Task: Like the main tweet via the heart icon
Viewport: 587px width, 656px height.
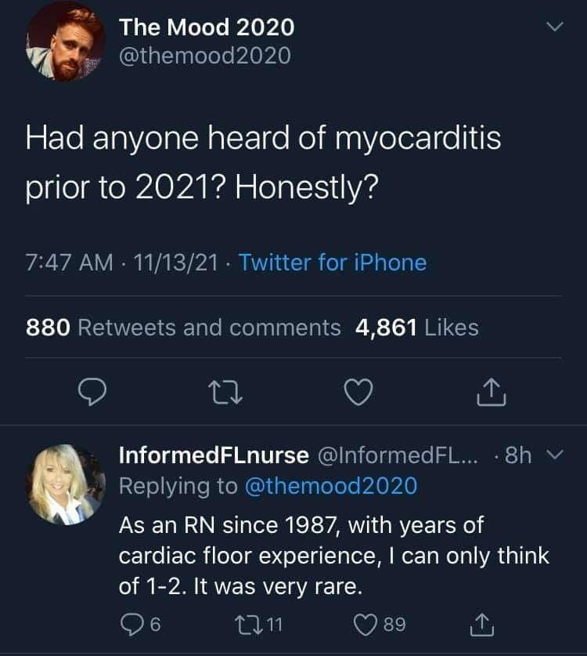Action: (x=358, y=393)
